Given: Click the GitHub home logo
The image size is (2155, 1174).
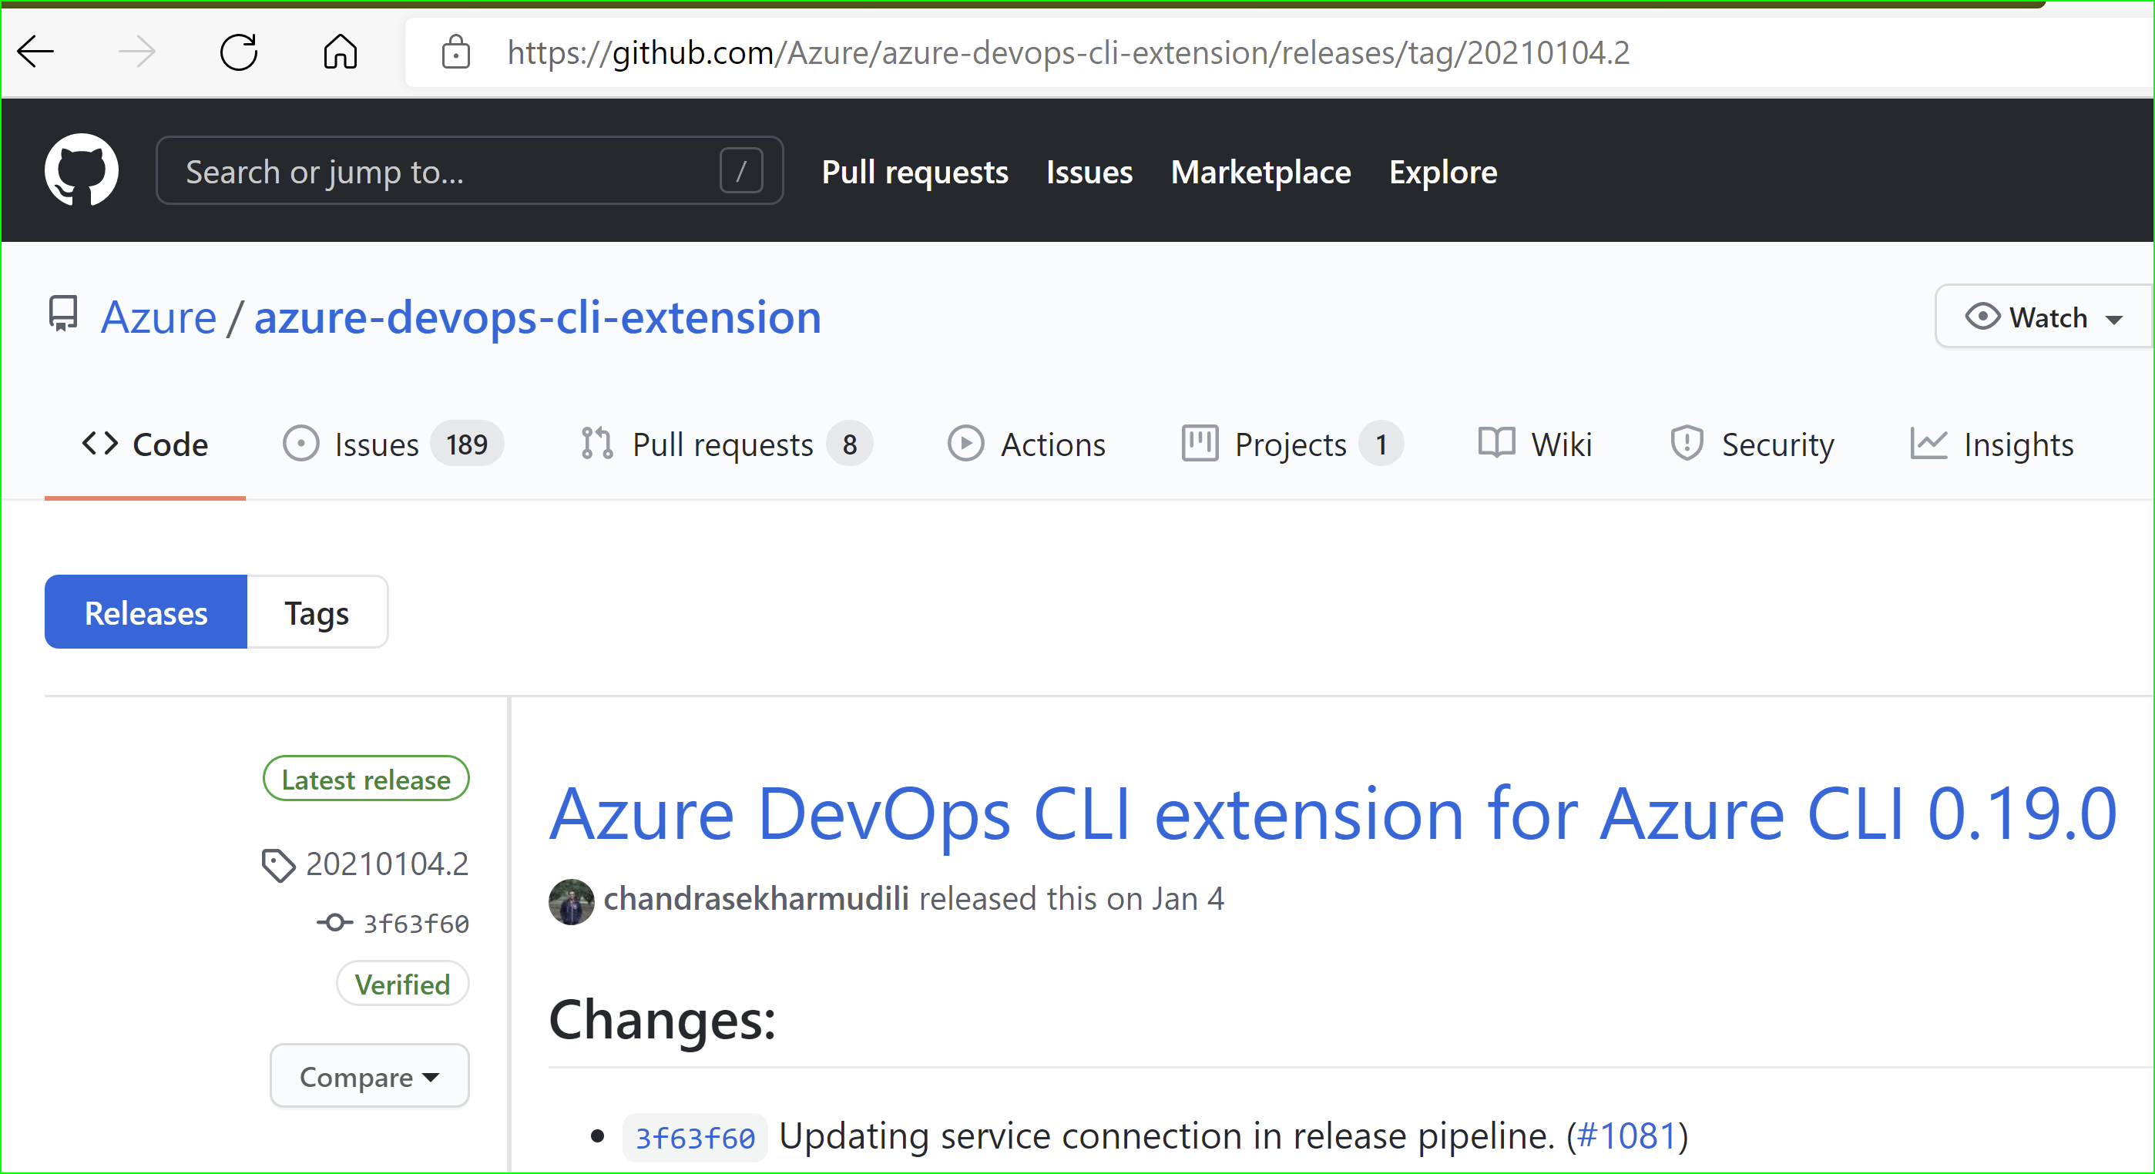Looking at the screenshot, I should (81, 169).
